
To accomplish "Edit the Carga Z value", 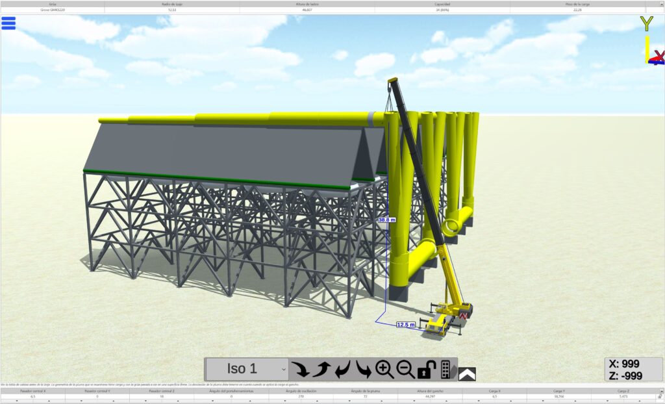I will pyautogui.click(x=623, y=396).
